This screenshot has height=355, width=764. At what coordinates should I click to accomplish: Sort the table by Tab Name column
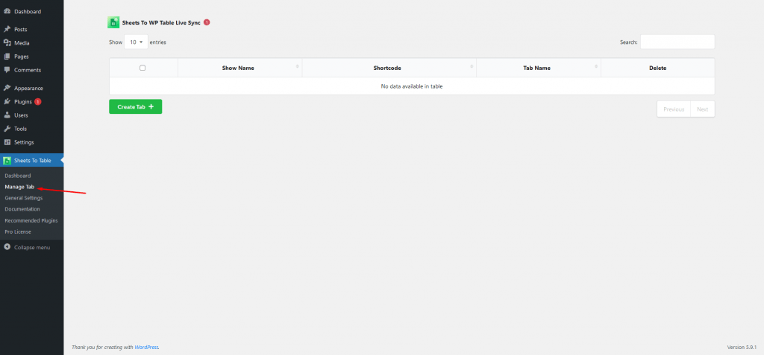click(x=539, y=68)
